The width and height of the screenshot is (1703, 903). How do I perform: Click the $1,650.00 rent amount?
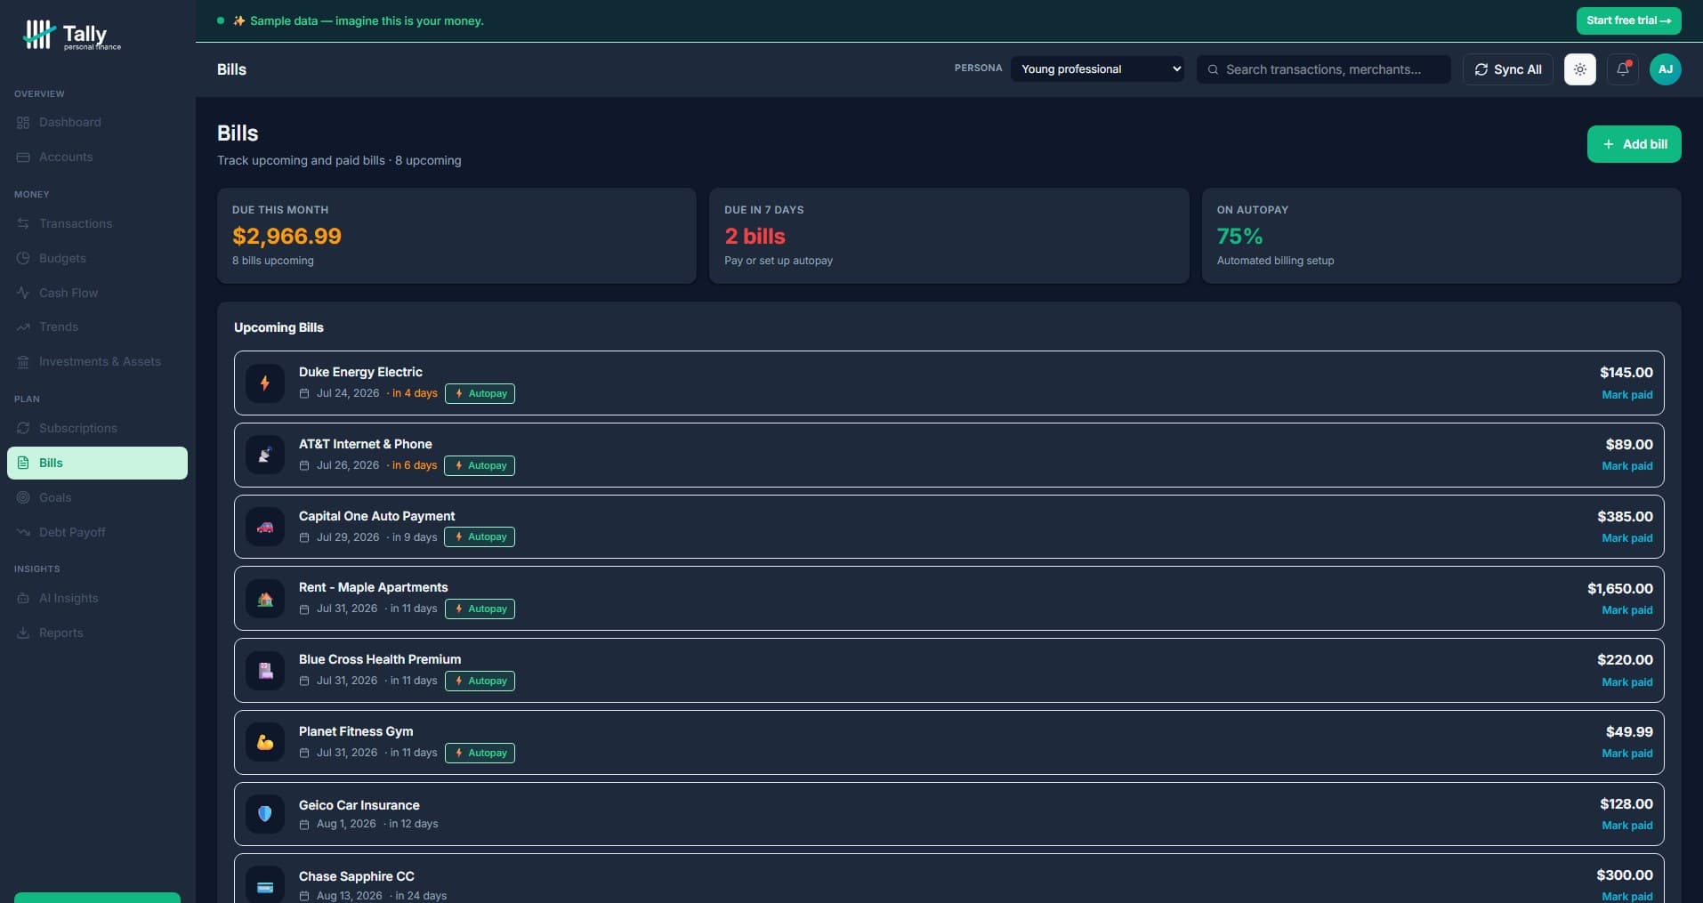[1619, 589]
